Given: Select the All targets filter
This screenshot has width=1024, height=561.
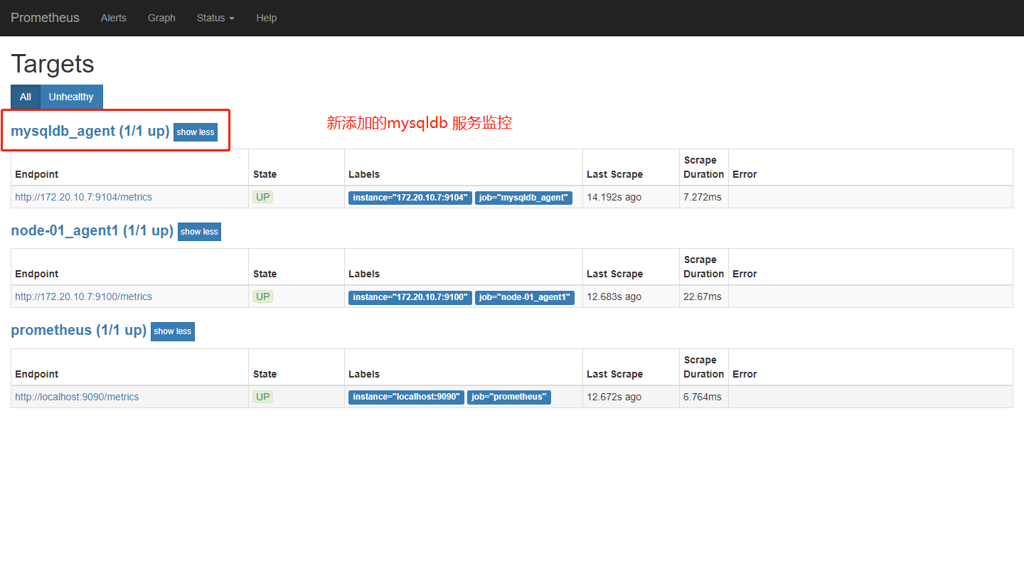Looking at the screenshot, I should click(26, 97).
